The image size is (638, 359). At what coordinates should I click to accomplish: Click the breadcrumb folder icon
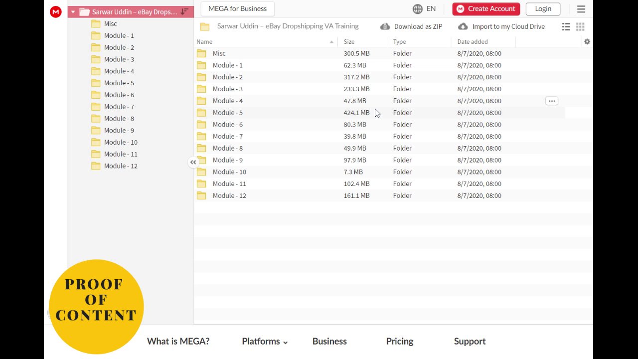coord(205,26)
